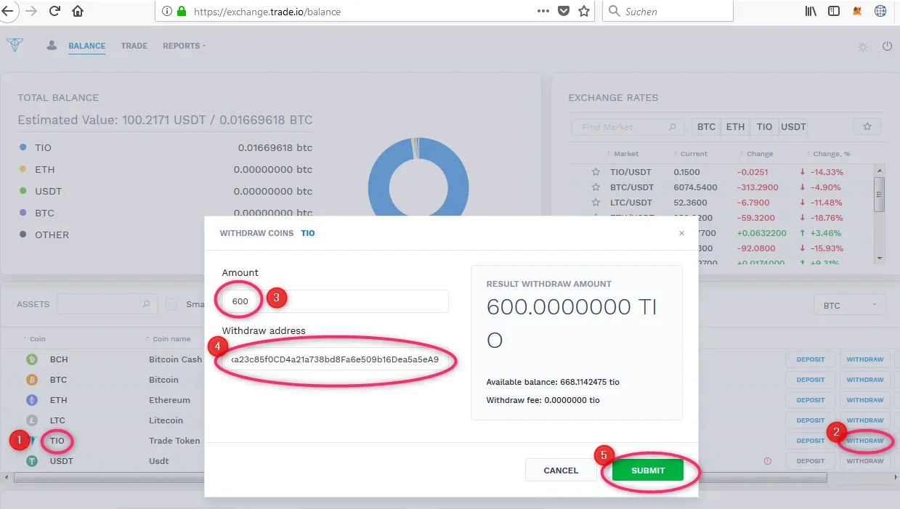Select BTC market filter tab
900x509 pixels.
click(706, 126)
